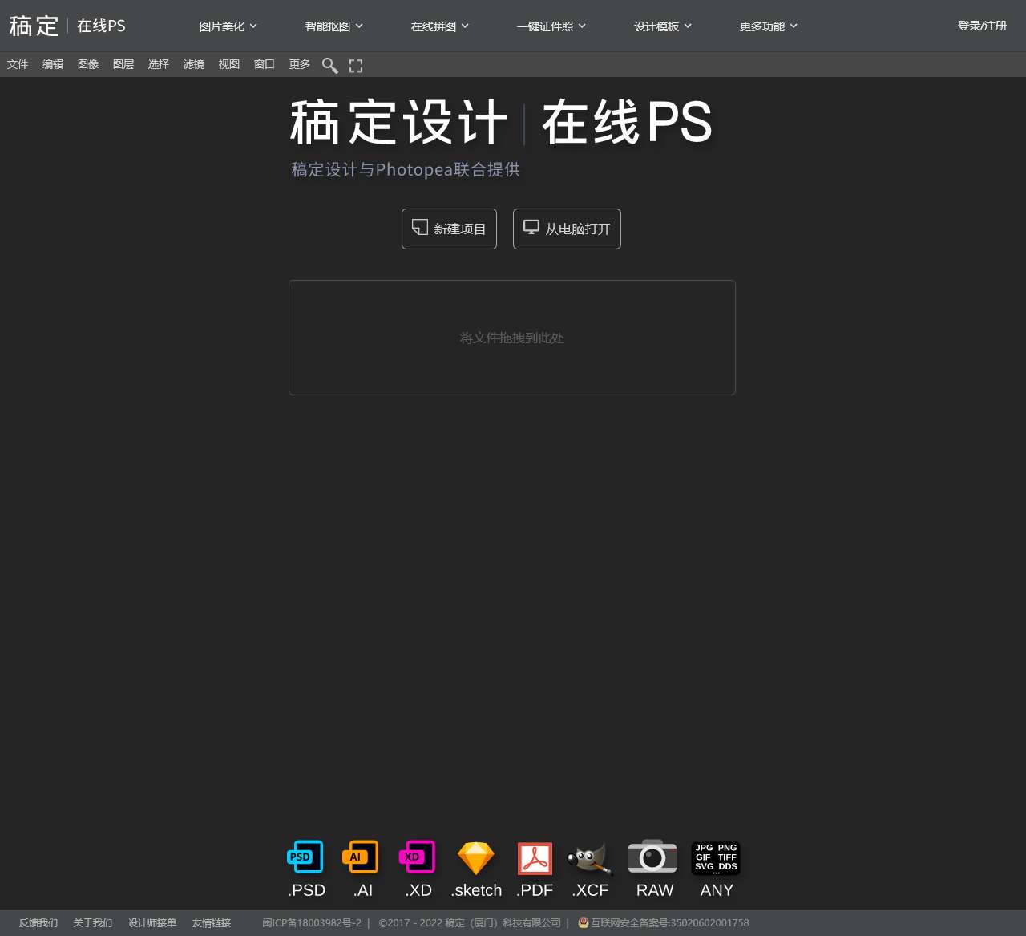Viewport: 1026px width, 936px height.
Task: Open a GIMP file via the .XCF icon
Action: click(x=590, y=857)
